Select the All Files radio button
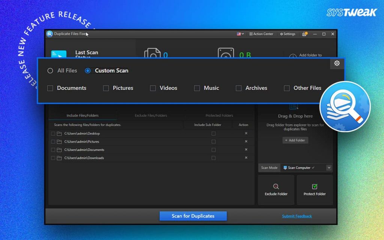This screenshot has width=384, height=240. pyautogui.click(x=50, y=71)
